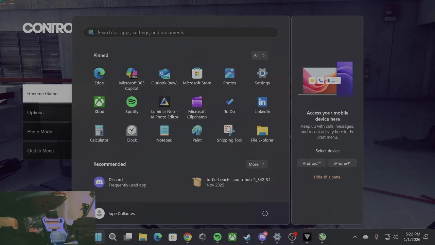Screen dimensions: 435x245
Task: Launch Microsoft 365 Copilot
Action: 132,79
